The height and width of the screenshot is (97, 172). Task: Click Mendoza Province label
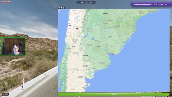coord(76,53)
